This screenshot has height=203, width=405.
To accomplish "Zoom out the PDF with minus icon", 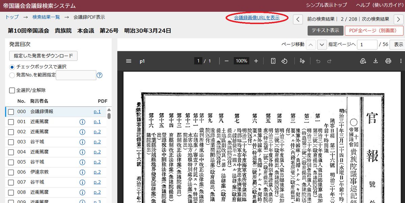I will (226, 61).
